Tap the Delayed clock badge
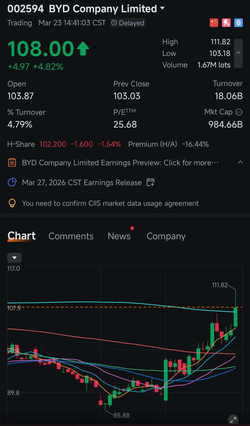250x426 pixels. 127,23
